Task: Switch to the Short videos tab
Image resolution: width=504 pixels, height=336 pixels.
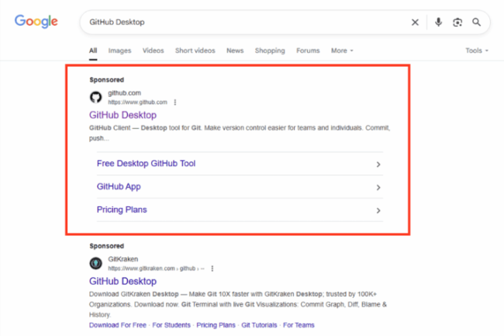Action: 195,51
